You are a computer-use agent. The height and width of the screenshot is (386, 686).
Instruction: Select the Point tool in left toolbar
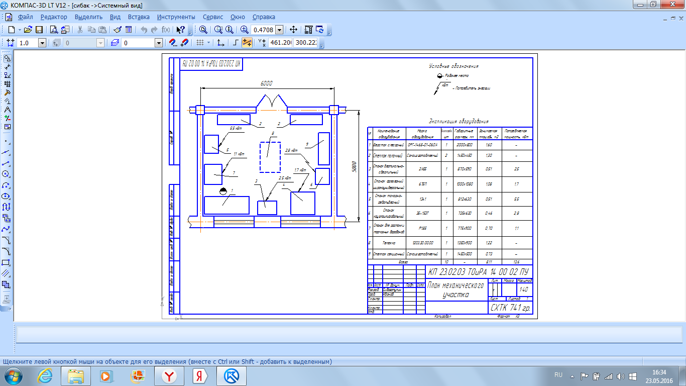[7, 141]
